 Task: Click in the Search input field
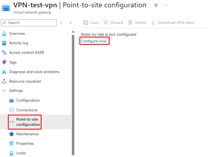click(29, 23)
